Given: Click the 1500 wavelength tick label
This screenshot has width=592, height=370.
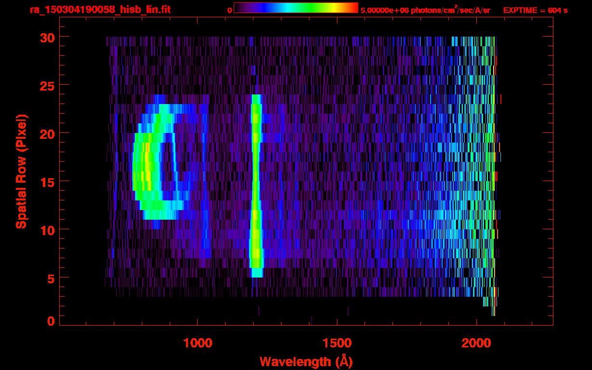Looking at the screenshot, I should point(336,343).
